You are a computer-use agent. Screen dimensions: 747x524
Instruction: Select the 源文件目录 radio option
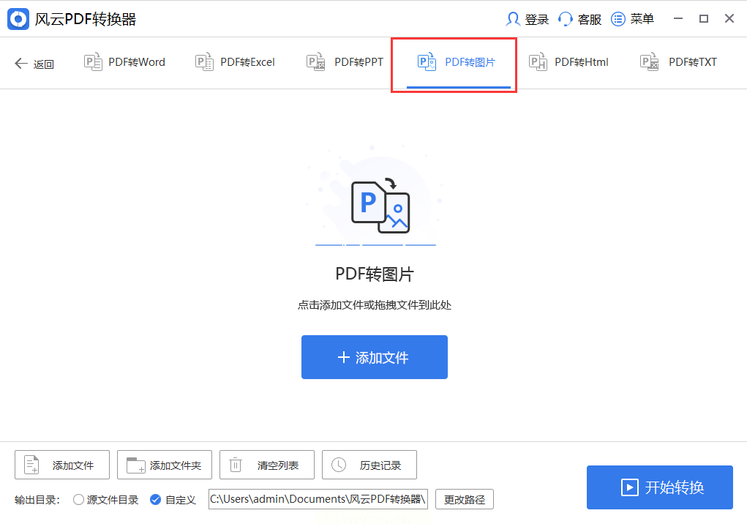click(x=106, y=500)
